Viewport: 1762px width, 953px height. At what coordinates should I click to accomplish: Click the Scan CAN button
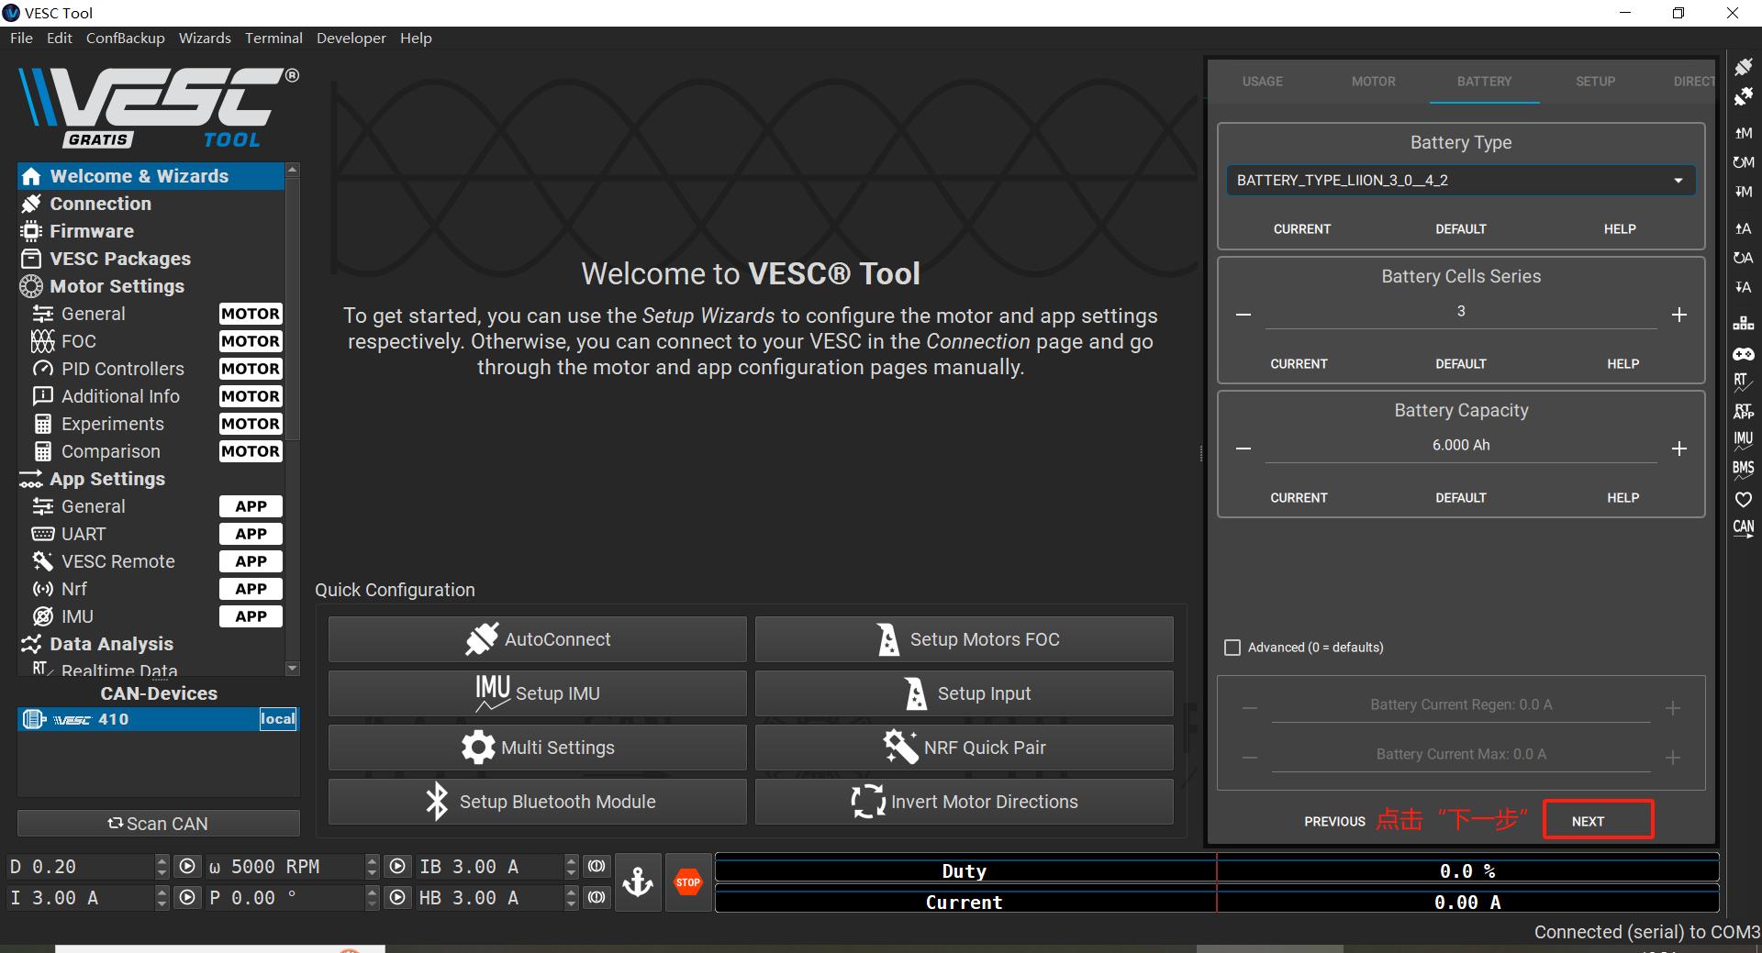coord(159,824)
